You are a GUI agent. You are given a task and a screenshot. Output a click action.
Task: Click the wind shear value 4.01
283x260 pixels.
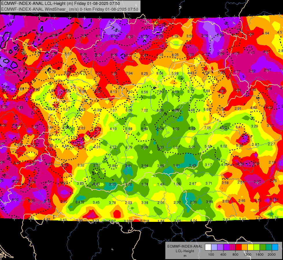[x=97, y=147]
